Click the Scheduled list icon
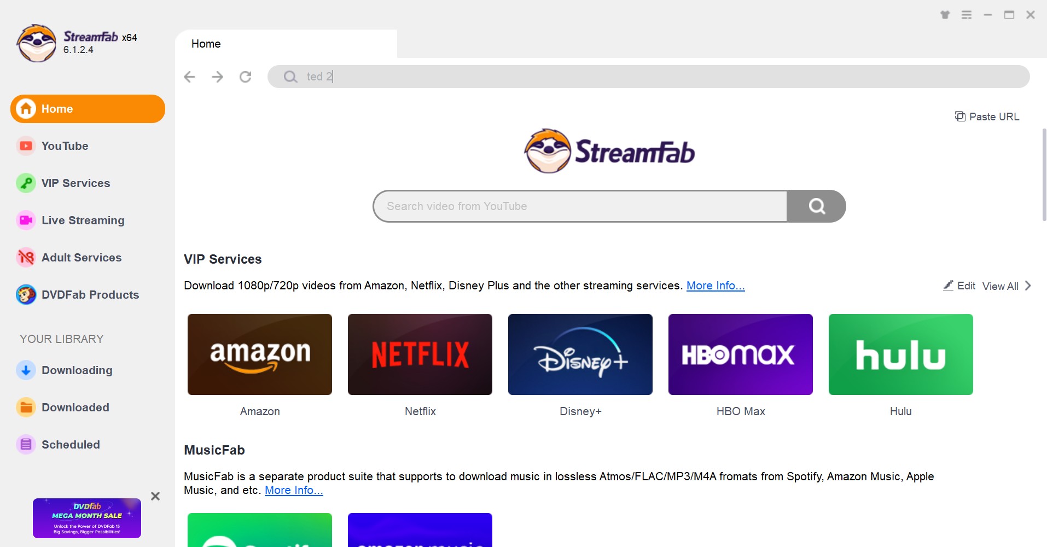Viewport: 1047px width, 547px height. (26, 445)
